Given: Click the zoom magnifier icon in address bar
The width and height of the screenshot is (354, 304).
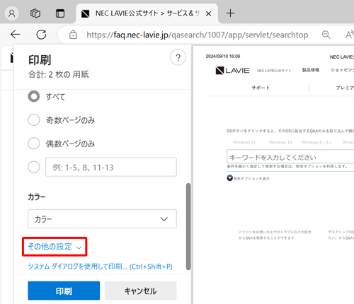Looking at the screenshot, I should tap(326, 35).
